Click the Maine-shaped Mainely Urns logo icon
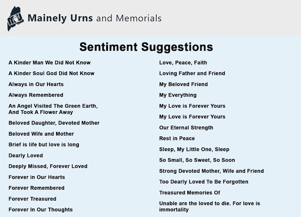301x217 pixels. (x=16, y=19)
